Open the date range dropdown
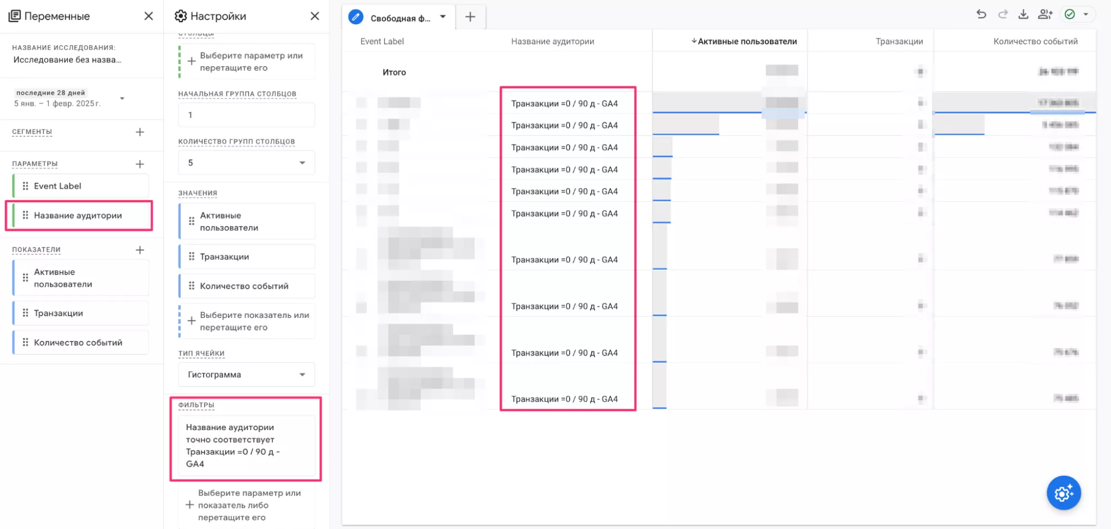Screen dimensions: 1111x529 point(122,98)
